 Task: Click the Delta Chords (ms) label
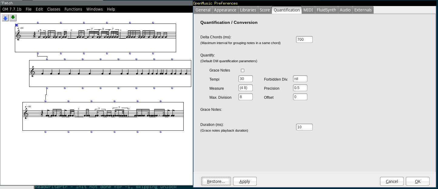[x=216, y=37]
